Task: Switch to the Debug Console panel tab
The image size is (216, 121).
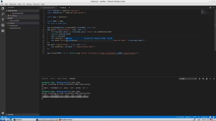Action: point(62,79)
